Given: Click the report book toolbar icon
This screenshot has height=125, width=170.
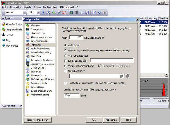Looking at the screenshot, I should (76, 13).
